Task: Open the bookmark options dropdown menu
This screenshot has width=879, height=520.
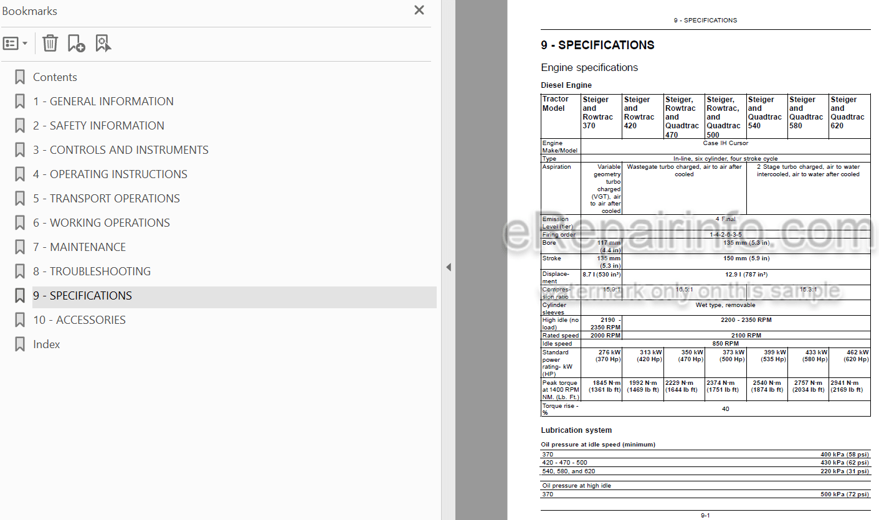Action: pos(16,44)
